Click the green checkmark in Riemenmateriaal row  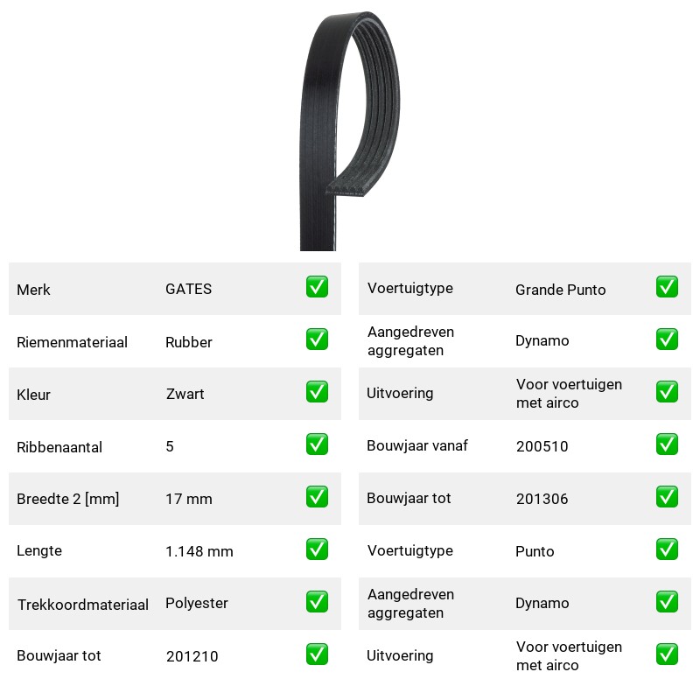(x=317, y=339)
